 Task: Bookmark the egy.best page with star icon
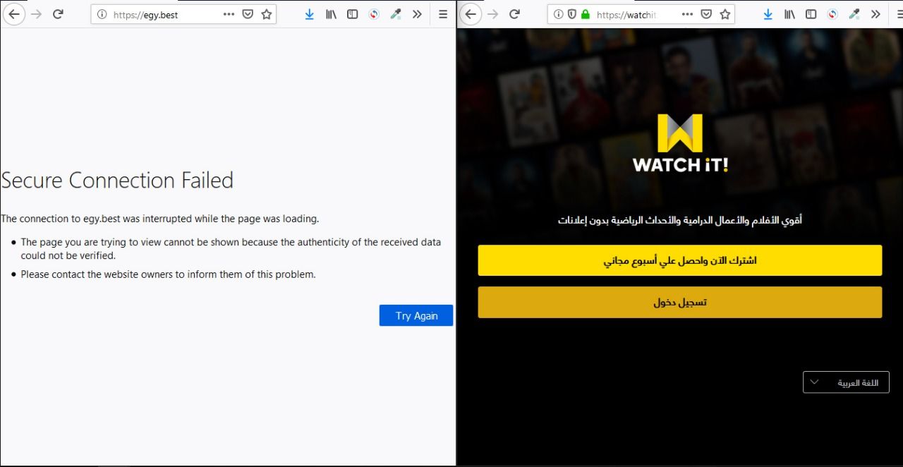click(x=267, y=14)
